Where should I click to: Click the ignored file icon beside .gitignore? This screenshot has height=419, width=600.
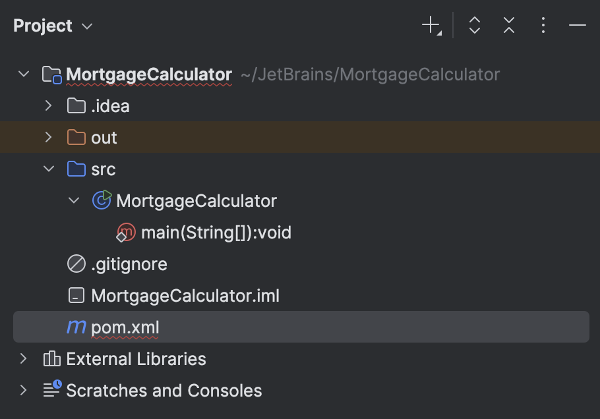[x=75, y=264]
